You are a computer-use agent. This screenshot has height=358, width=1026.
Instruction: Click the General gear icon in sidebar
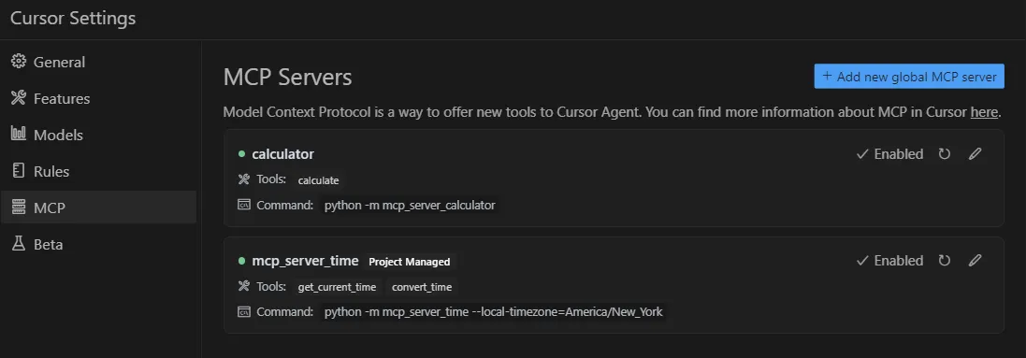[x=19, y=62]
